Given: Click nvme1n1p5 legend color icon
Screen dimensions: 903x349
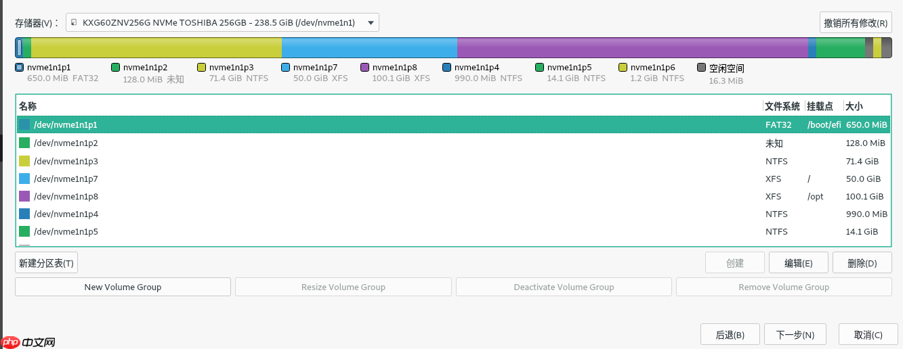Looking at the screenshot, I should pos(540,68).
